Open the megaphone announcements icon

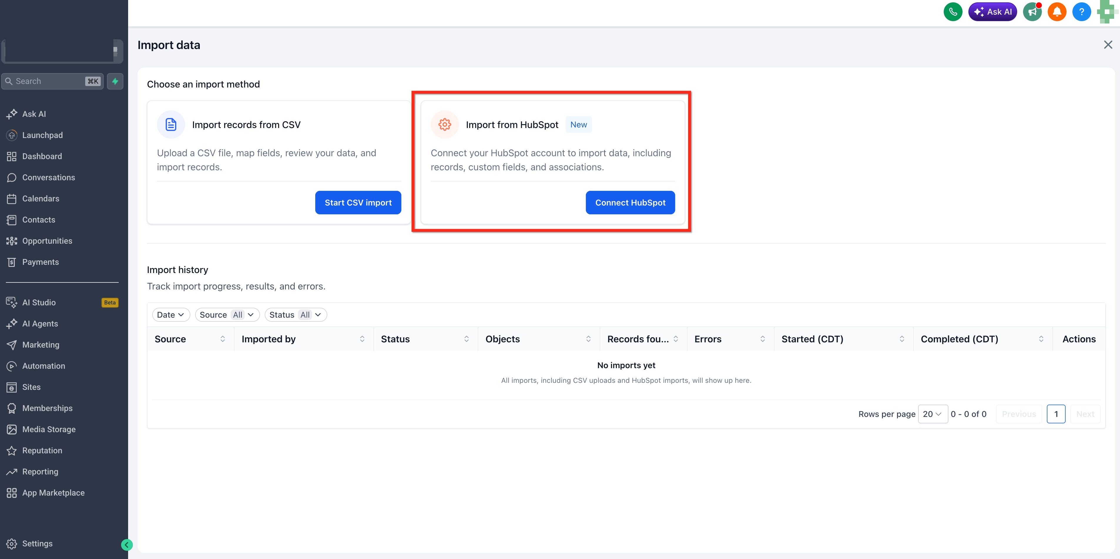coord(1032,12)
